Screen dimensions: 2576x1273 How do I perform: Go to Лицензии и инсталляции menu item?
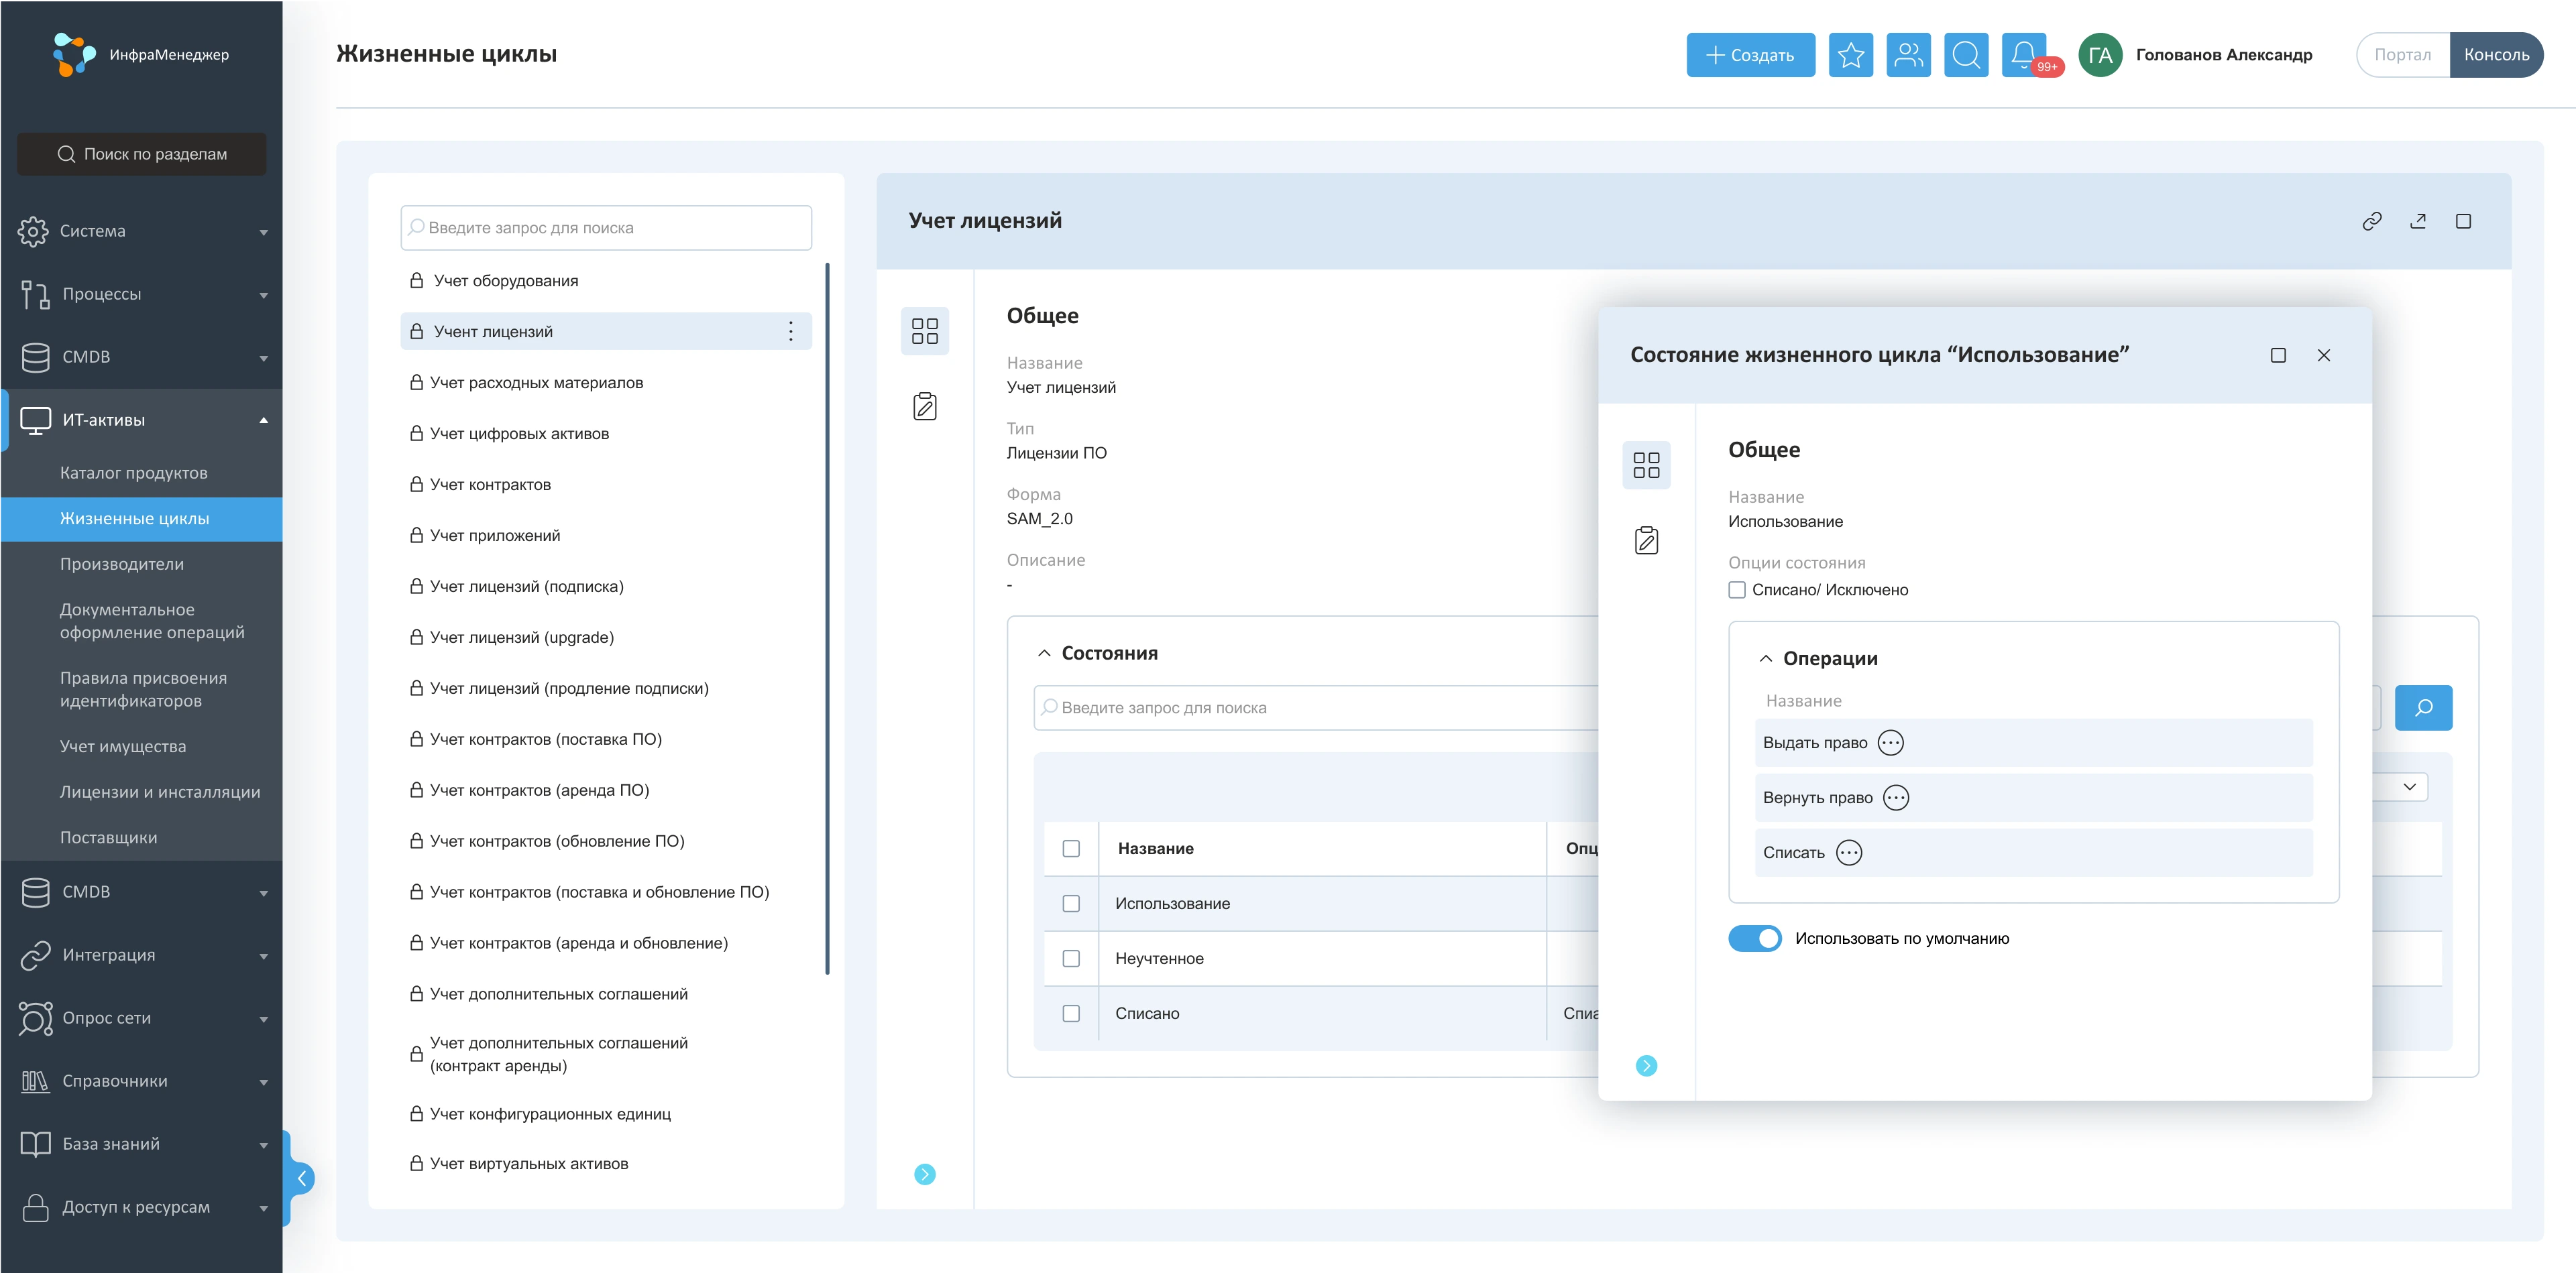point(160,792)
